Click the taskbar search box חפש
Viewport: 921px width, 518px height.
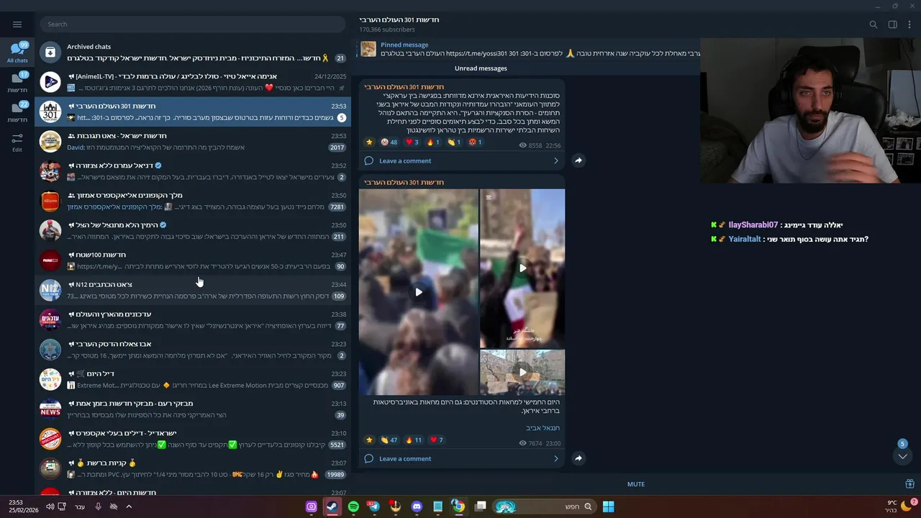click(545, 506)
